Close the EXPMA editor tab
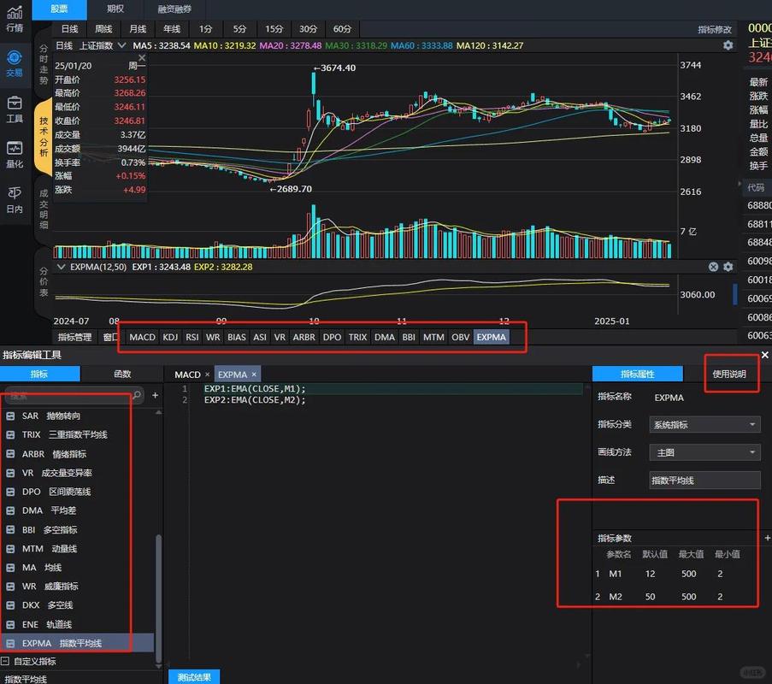This screenshot has height=684, width=772. point(254,374)
